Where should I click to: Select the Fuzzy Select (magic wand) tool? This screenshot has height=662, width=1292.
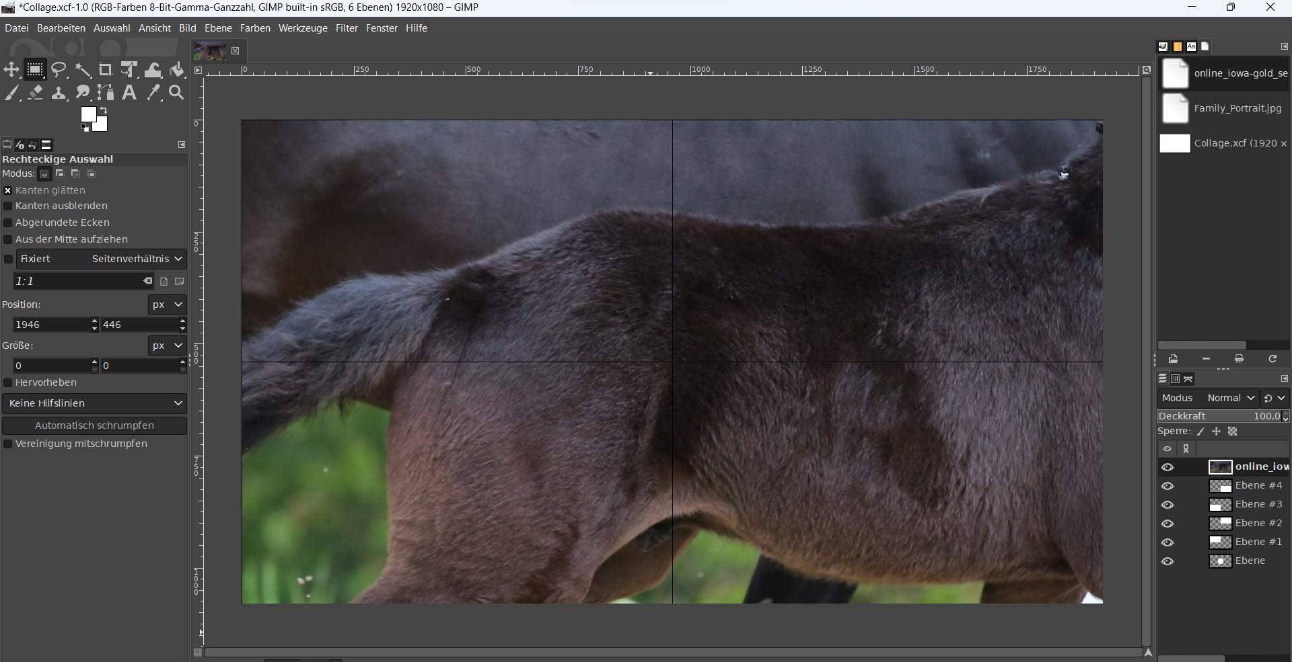[x=82, y=70]
